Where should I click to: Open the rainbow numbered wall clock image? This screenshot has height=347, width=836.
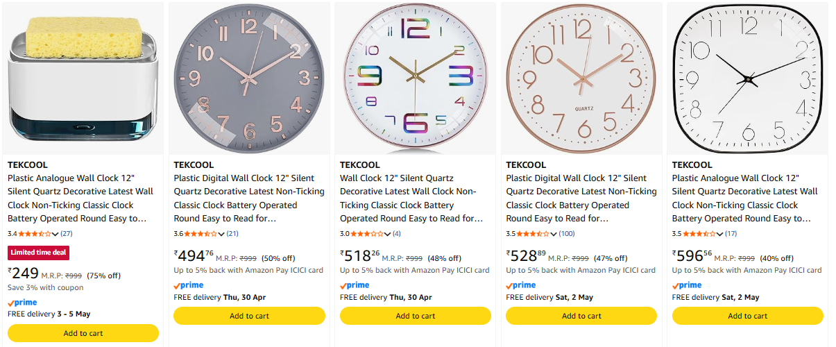[x=415, y=78]
